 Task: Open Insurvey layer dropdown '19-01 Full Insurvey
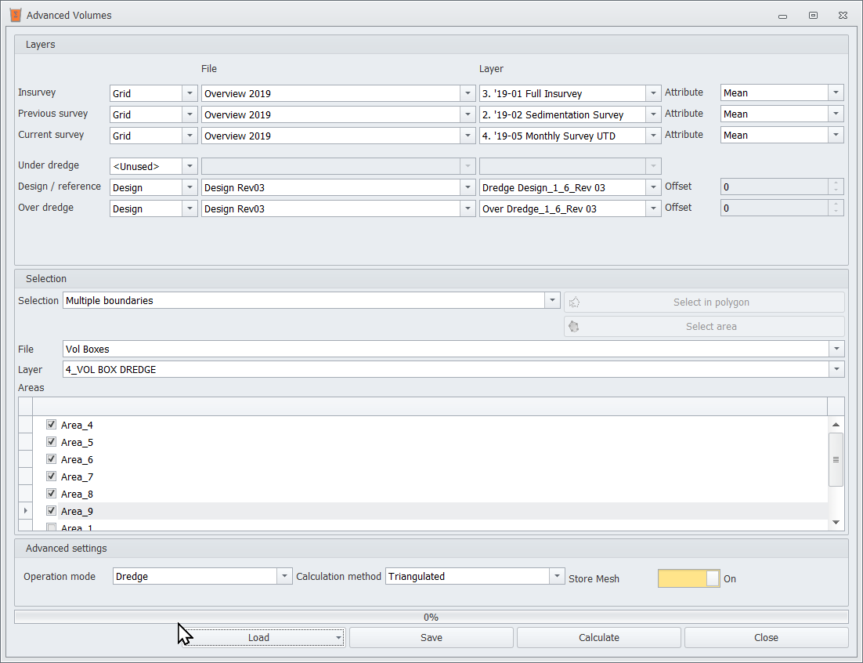pos(653,93)
